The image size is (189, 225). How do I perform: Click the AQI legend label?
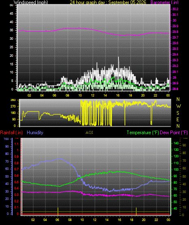point(89,133)
